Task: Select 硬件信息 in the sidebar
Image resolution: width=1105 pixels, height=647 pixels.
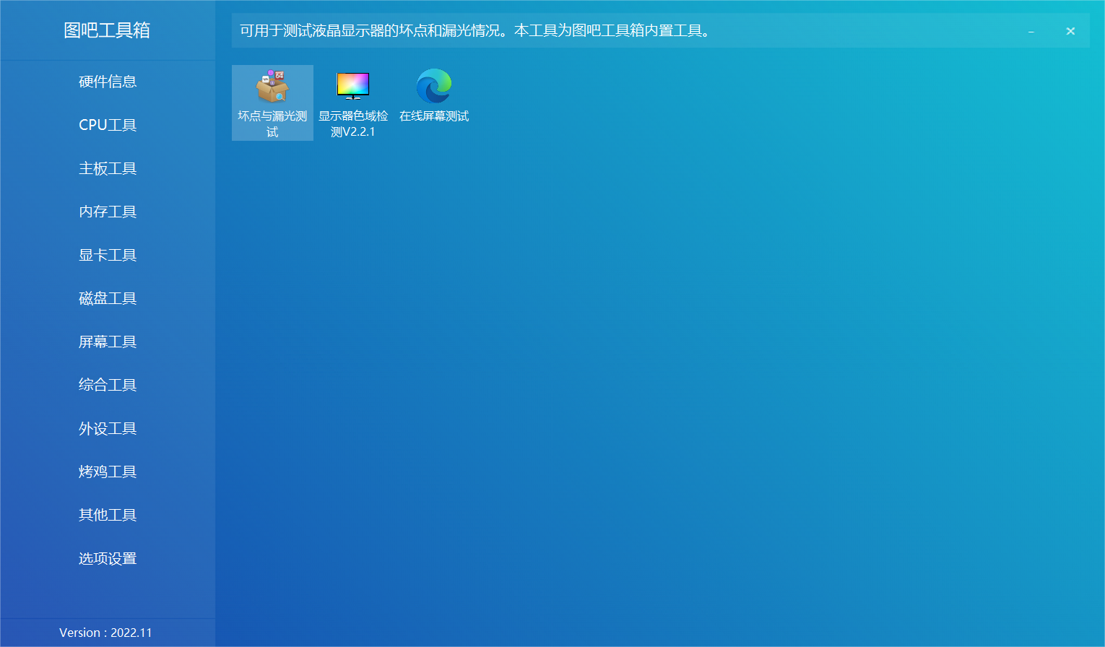Action: (x=108, y=82)
